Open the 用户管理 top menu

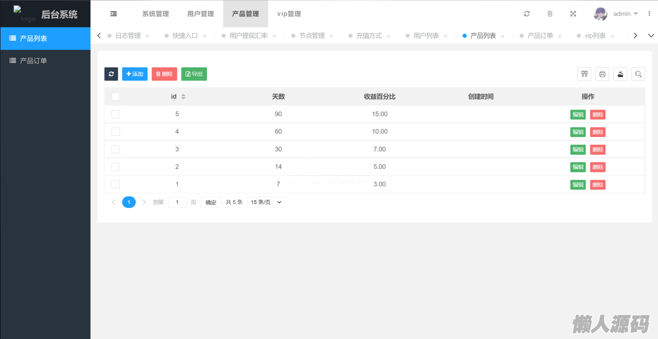point(200,14)
